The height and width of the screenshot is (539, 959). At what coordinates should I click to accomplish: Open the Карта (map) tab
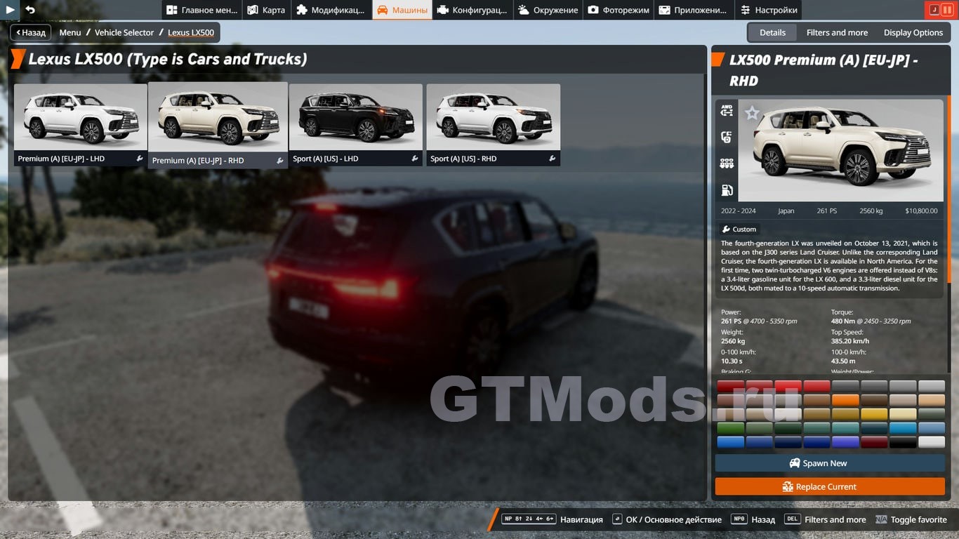click(x=267, y=10)
